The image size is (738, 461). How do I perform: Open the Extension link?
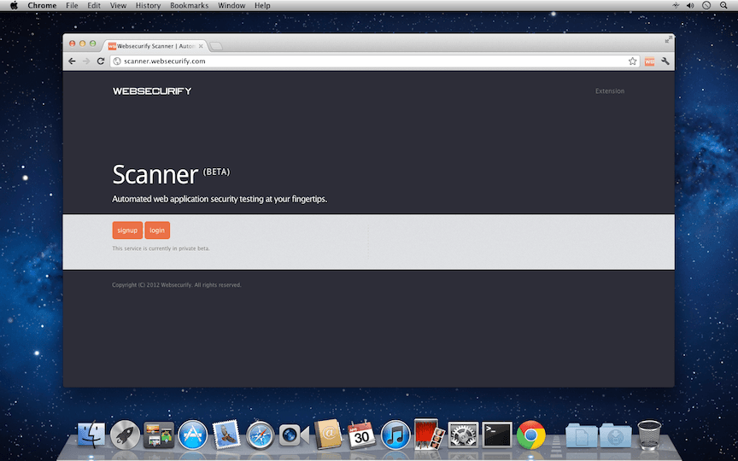610,91
